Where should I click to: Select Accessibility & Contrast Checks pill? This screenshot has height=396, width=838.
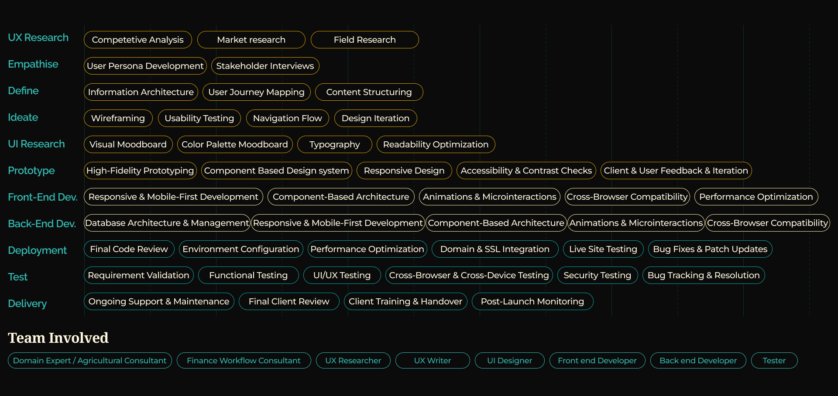[526, 171]
